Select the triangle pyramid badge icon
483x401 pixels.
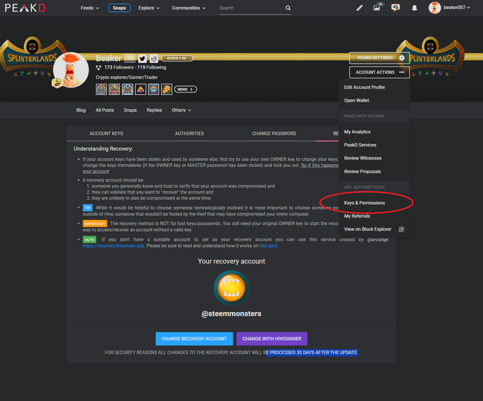(x=140, y=89)
